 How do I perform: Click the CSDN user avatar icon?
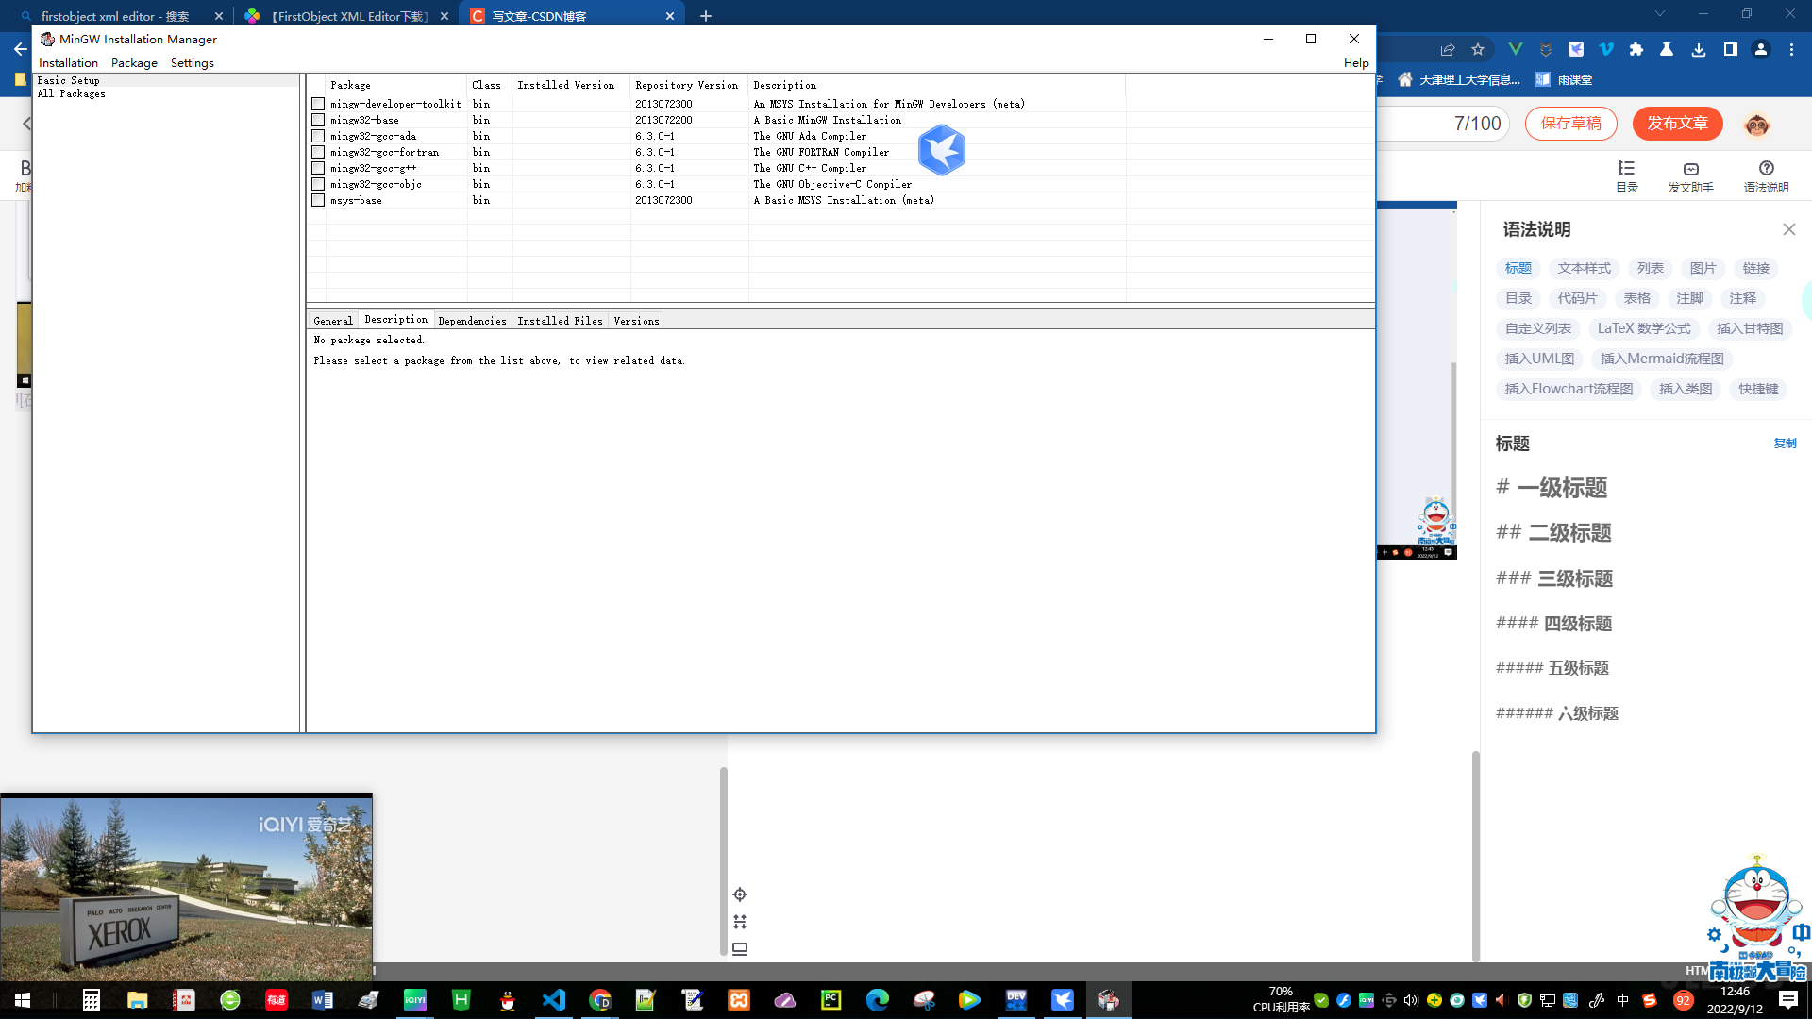[1756, 125]
